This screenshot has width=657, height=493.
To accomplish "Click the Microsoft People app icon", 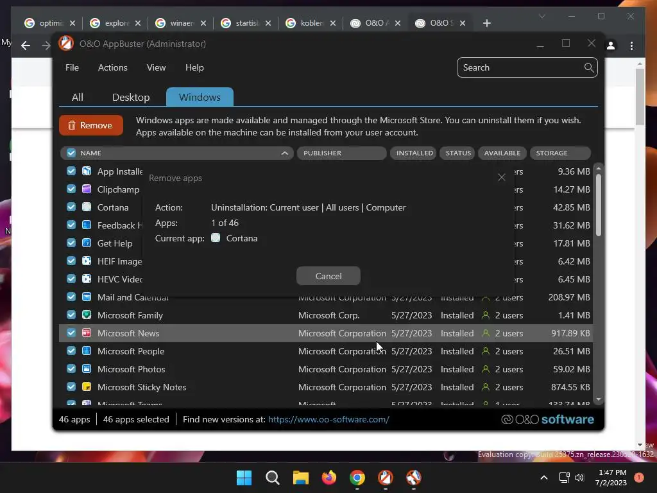I will tap(87, 351).
